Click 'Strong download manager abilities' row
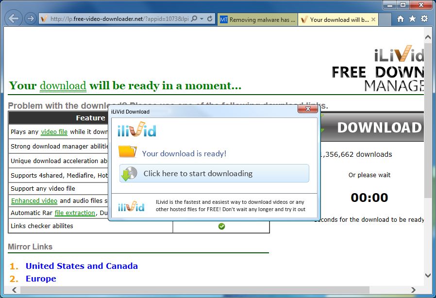 click(x=58, y=146)
